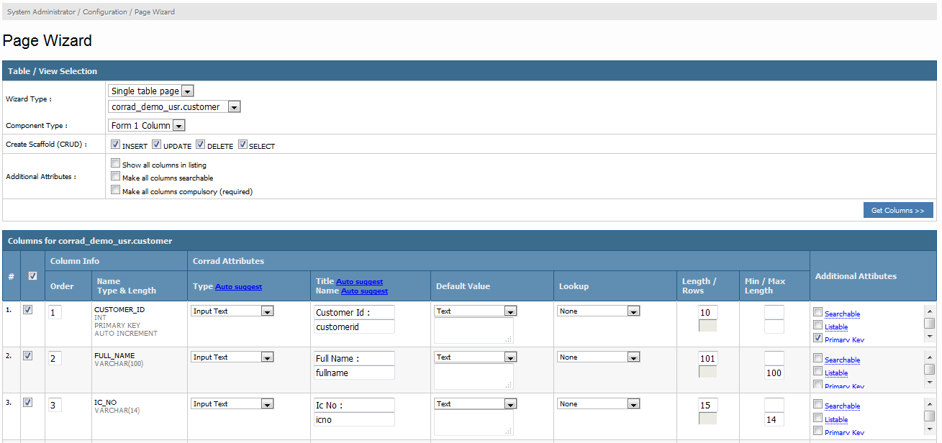The width and height of the screenshot is (942, 443).
Task: Open Type dropdown for CUSTOMER_ID row
Action: pyautogui.click(x=232, y=311)
